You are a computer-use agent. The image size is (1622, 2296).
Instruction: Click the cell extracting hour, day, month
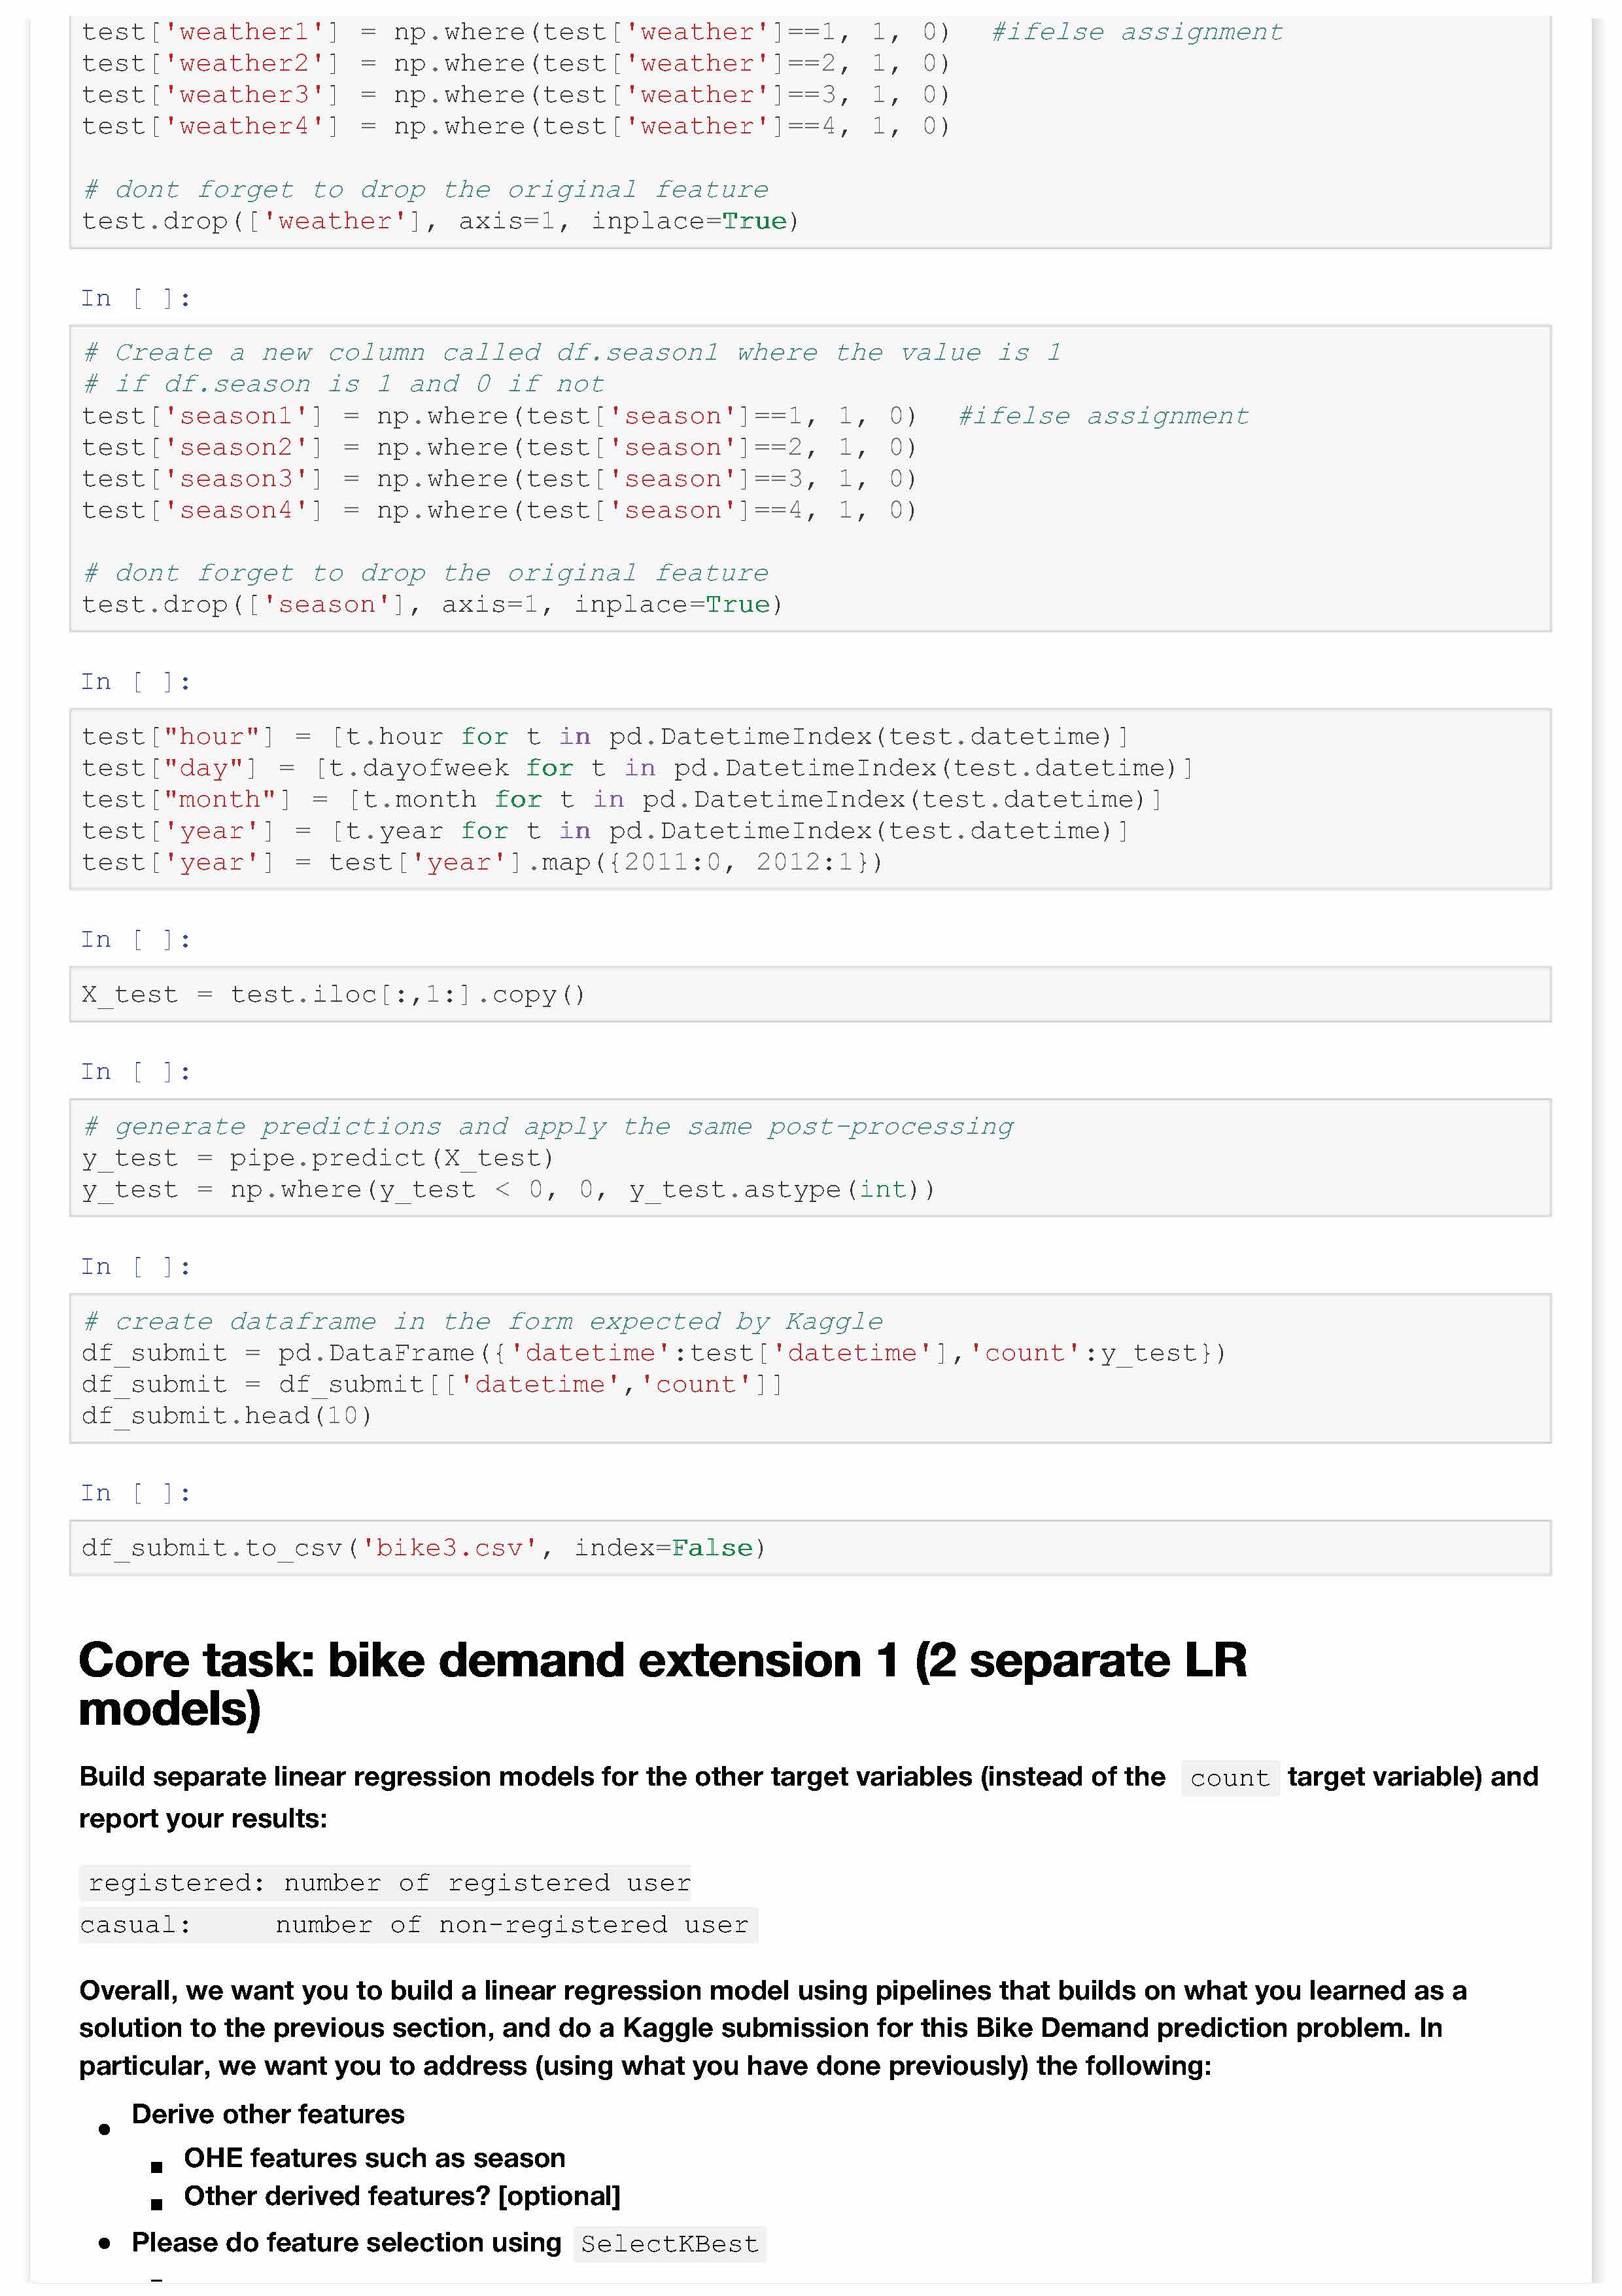[x=810, y=799]
